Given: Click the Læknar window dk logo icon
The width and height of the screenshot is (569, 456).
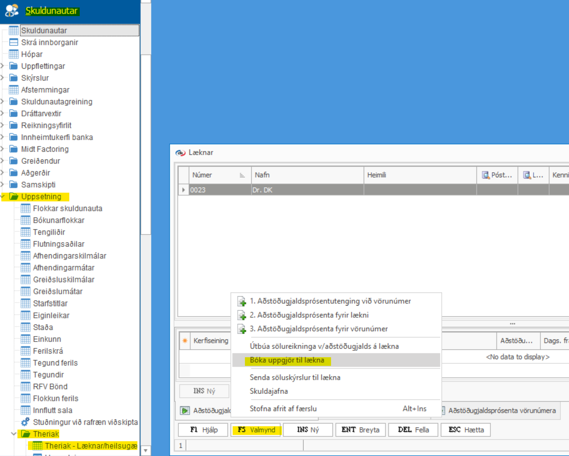Looking at the screenshot, I should click(x=181, y=153).
